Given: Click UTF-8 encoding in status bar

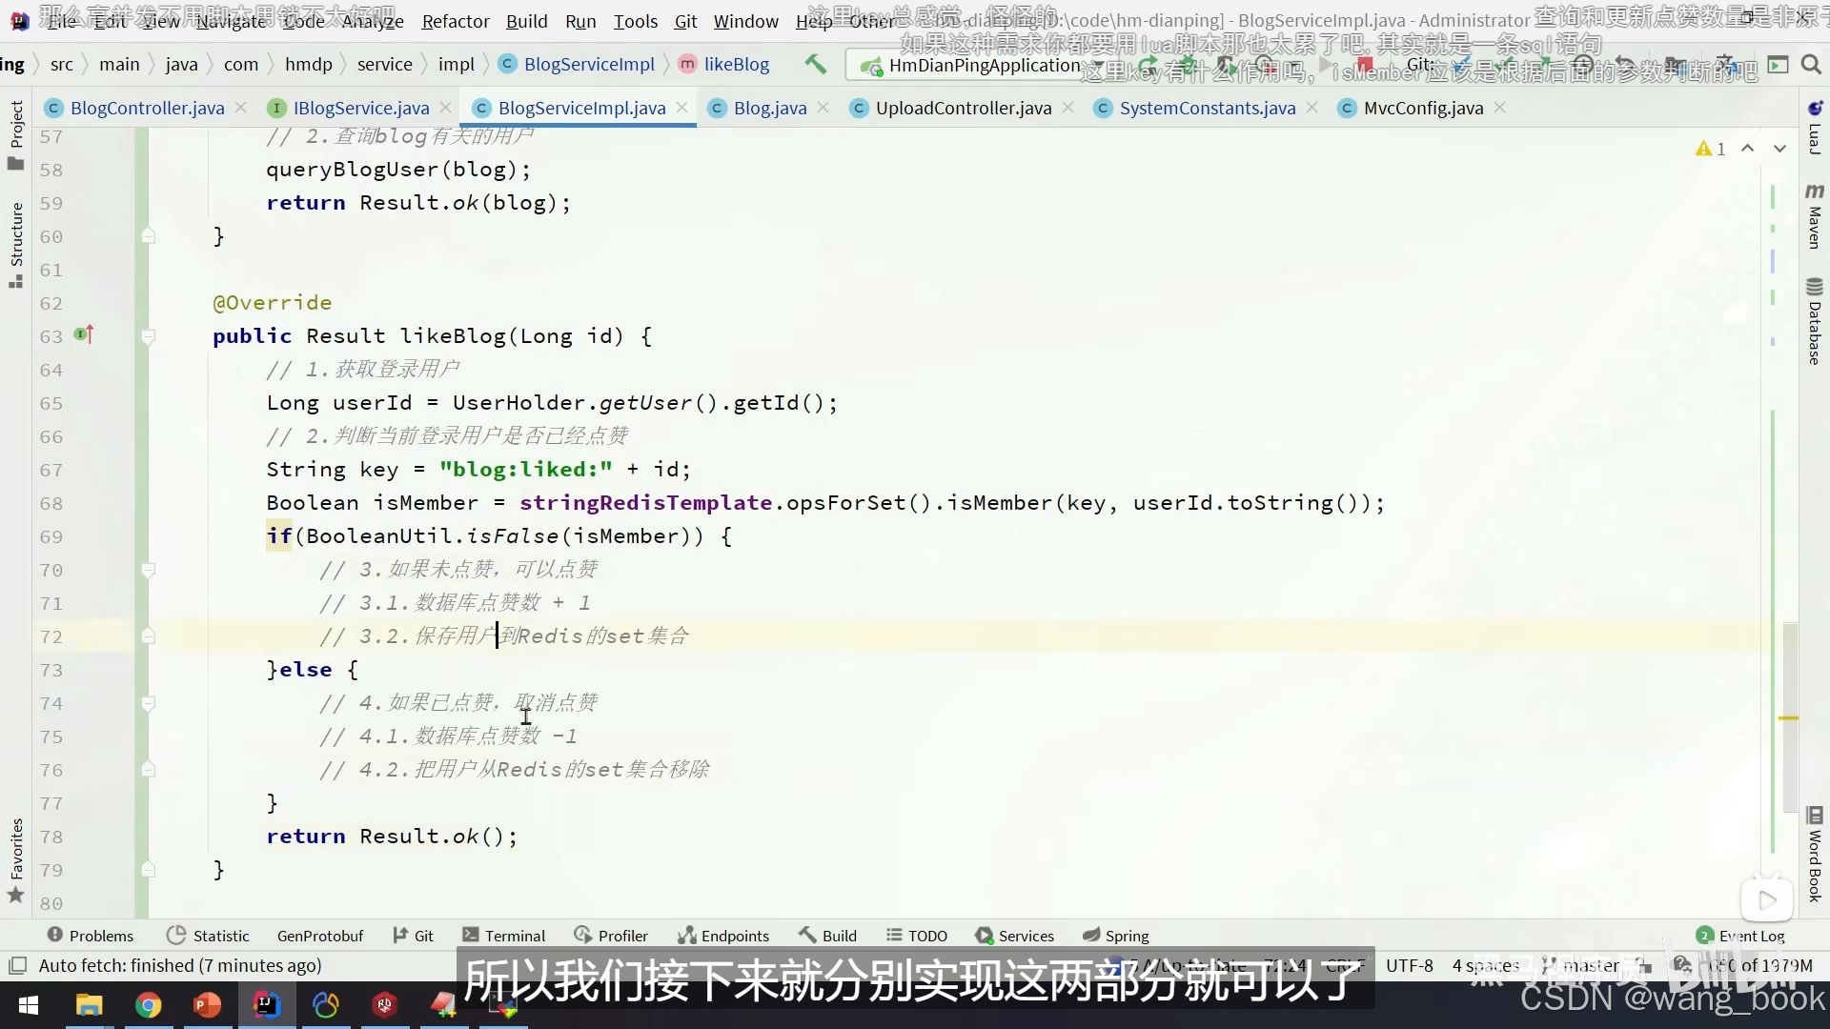Looking at the screenshot, I should [1409, 965].
